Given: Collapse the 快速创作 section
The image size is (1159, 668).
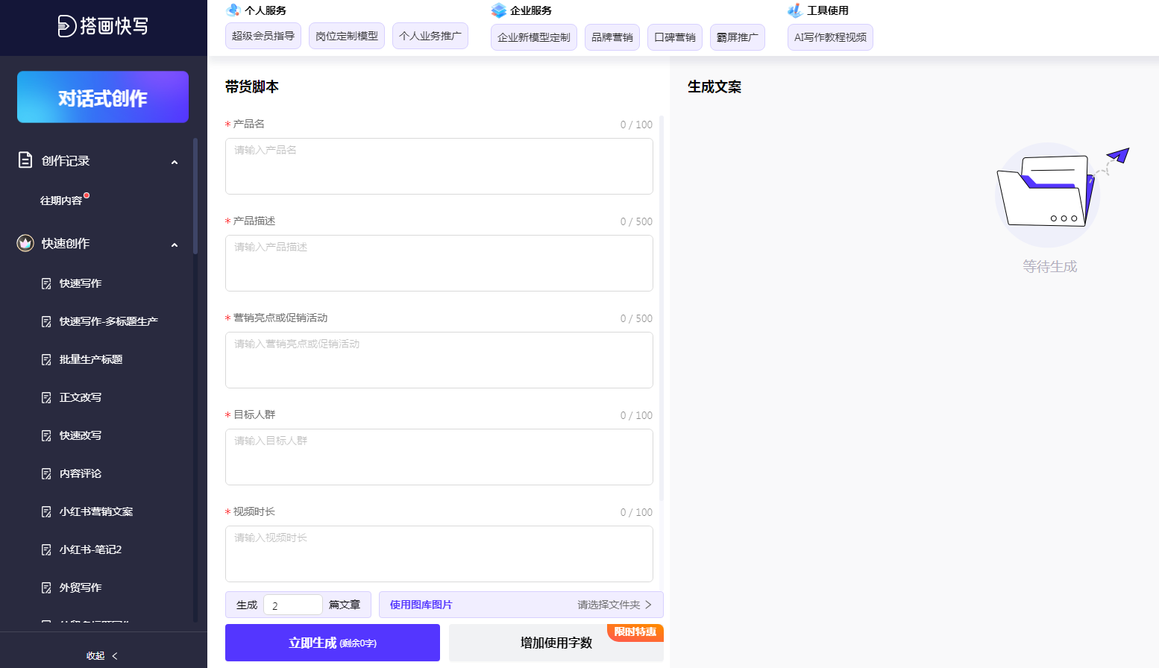Looking at the screenshot, I should click(x=174, y=245).
